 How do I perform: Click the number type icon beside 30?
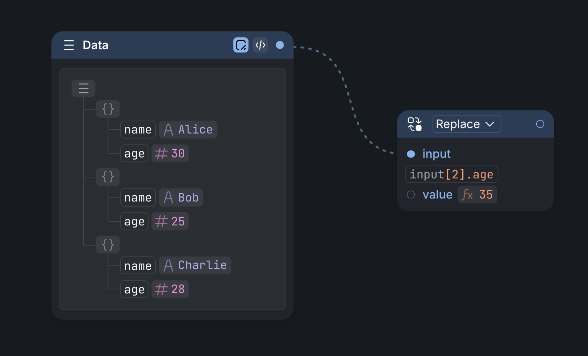click(x=161, y=154)
